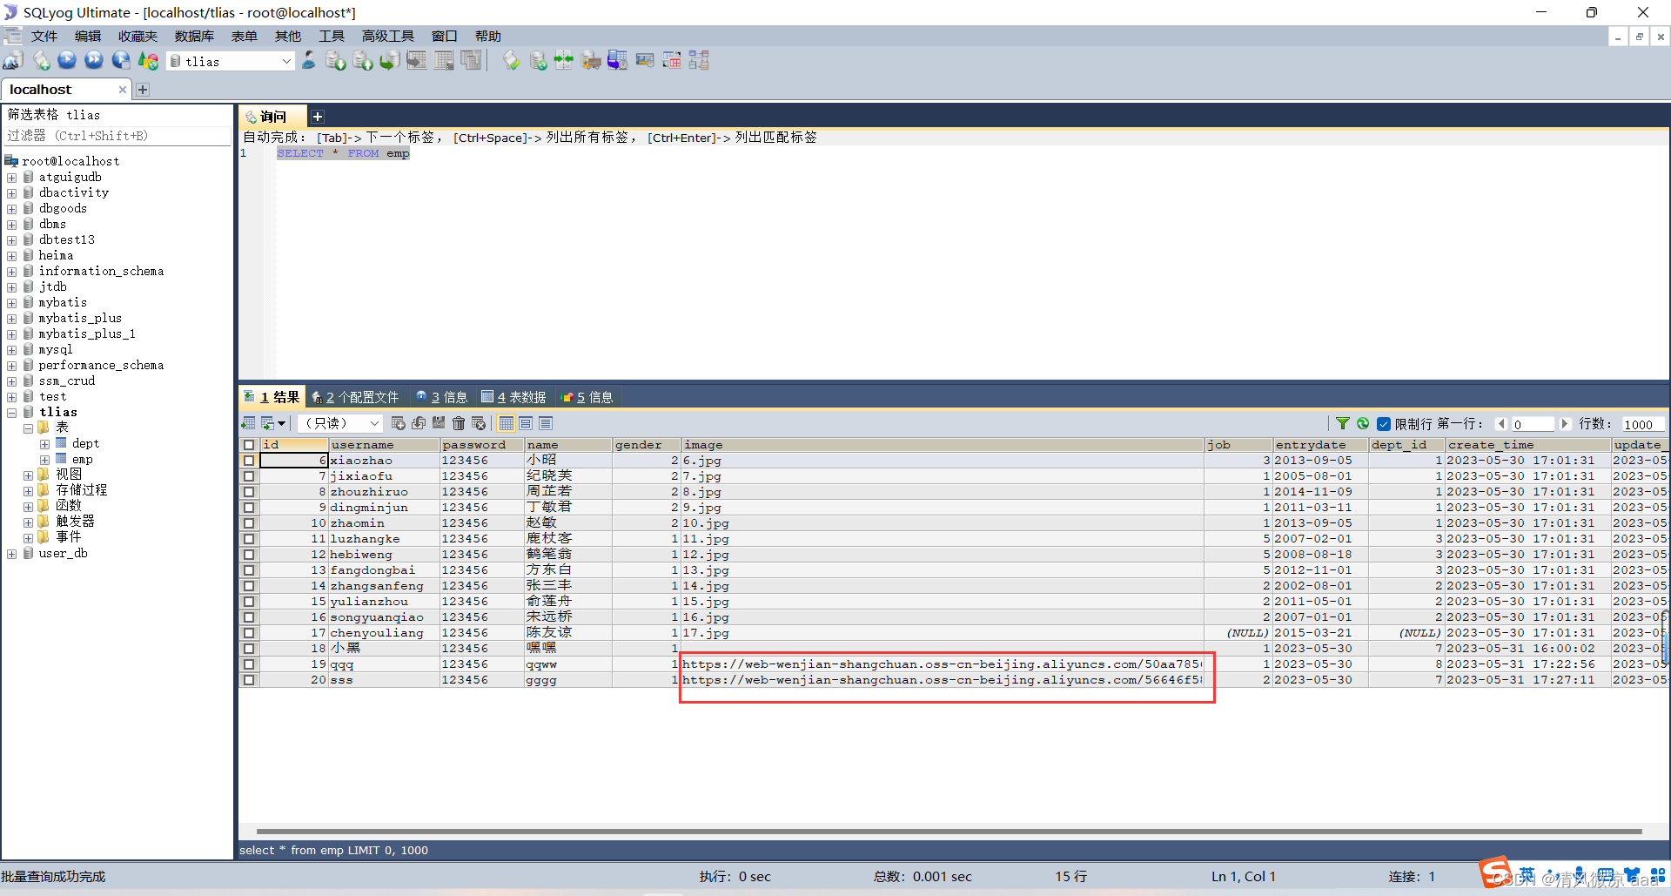Click the scheduled backup icon
The image size is (1671, 896).
[618, 61]
